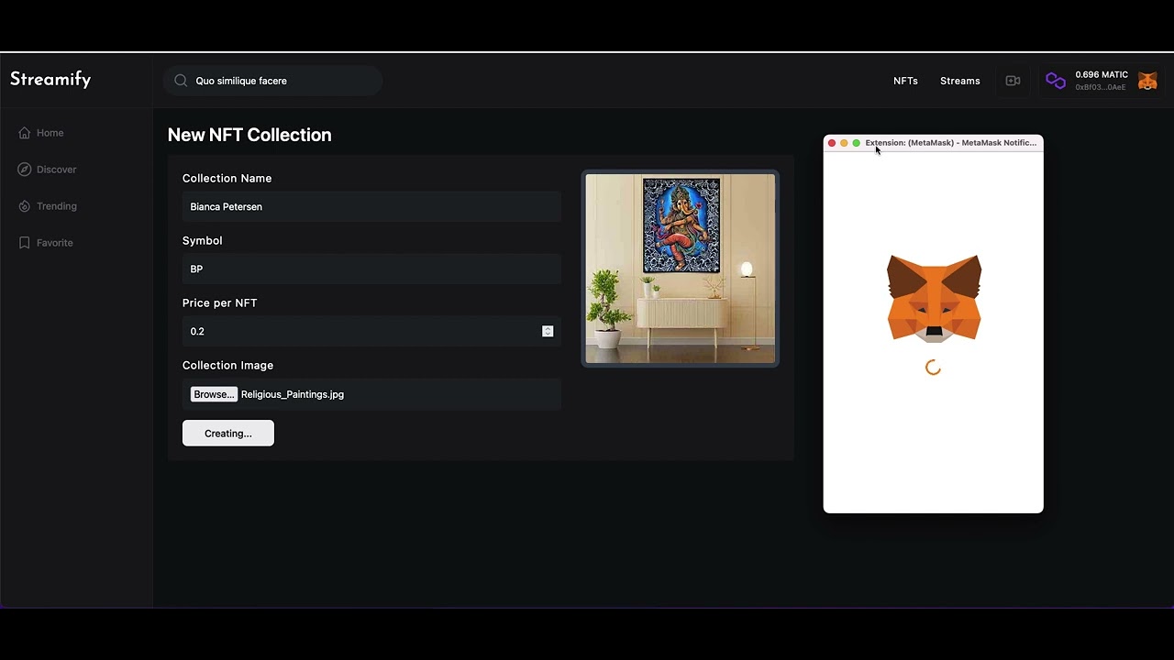Select the Discover compass icon

click(25, 170)
